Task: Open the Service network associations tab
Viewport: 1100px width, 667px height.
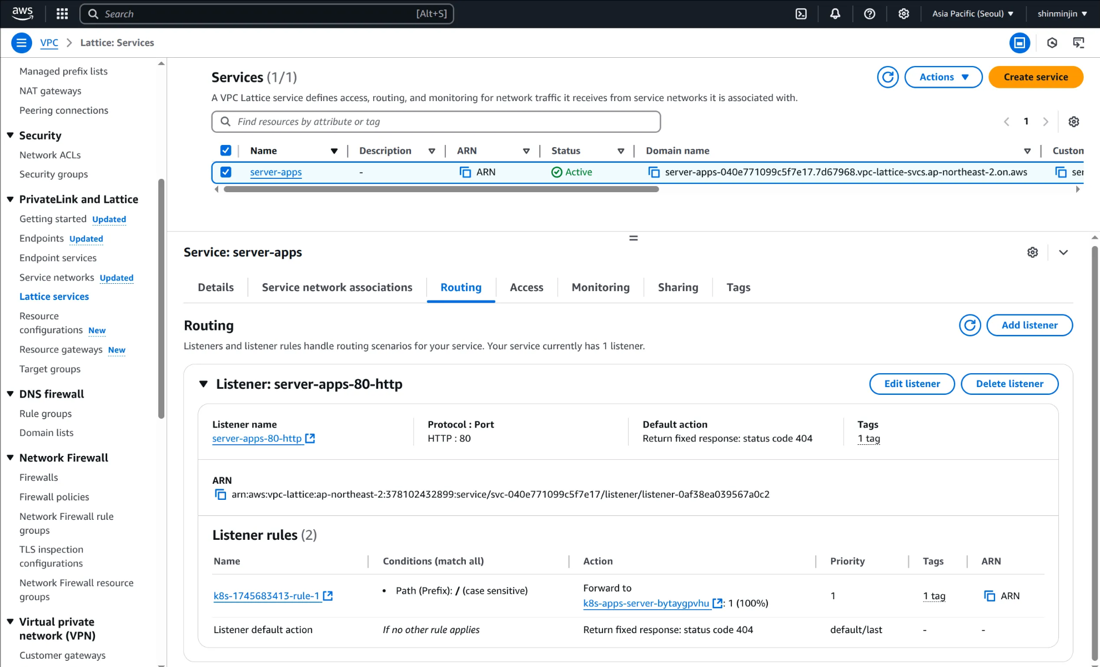Action: (x=337, y=287)
